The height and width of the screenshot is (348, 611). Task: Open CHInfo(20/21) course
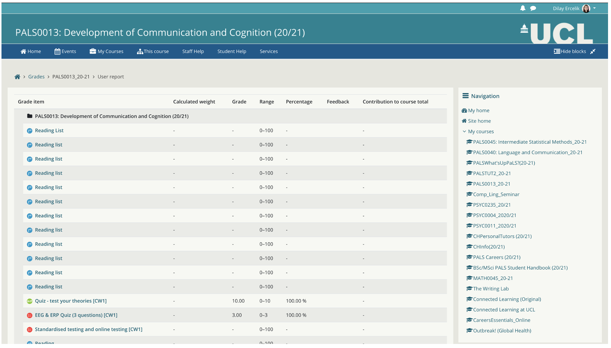(x=489, y=247)
